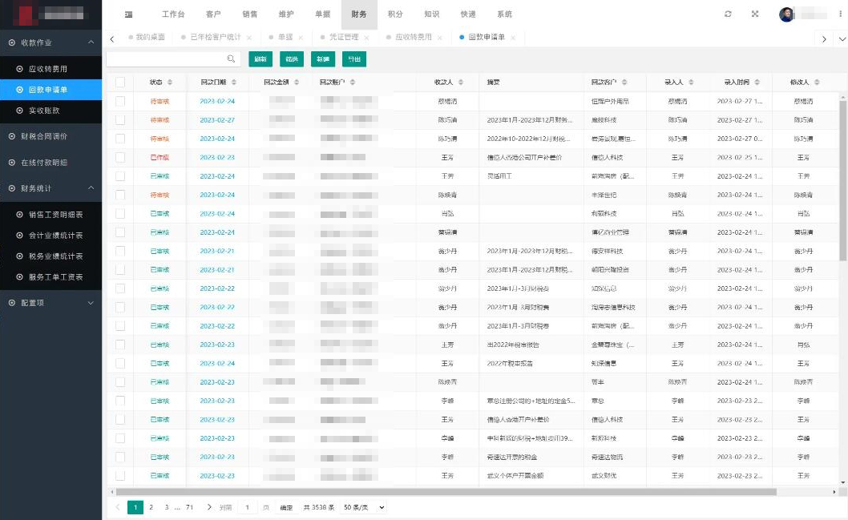Go to page 2

click(x=151, y=507)
